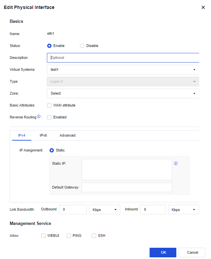Viewport: 211px width, 259px height.
Task: Allow PING management service
Action: coord(69,236)
